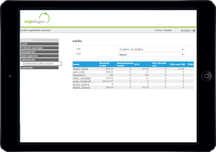Click the help icon beside afmelden
This screenshot has width=216, height=152.
click(194, 31)
